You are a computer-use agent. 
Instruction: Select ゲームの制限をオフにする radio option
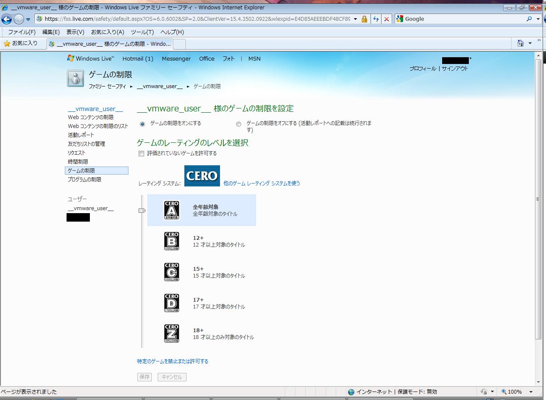239,124
